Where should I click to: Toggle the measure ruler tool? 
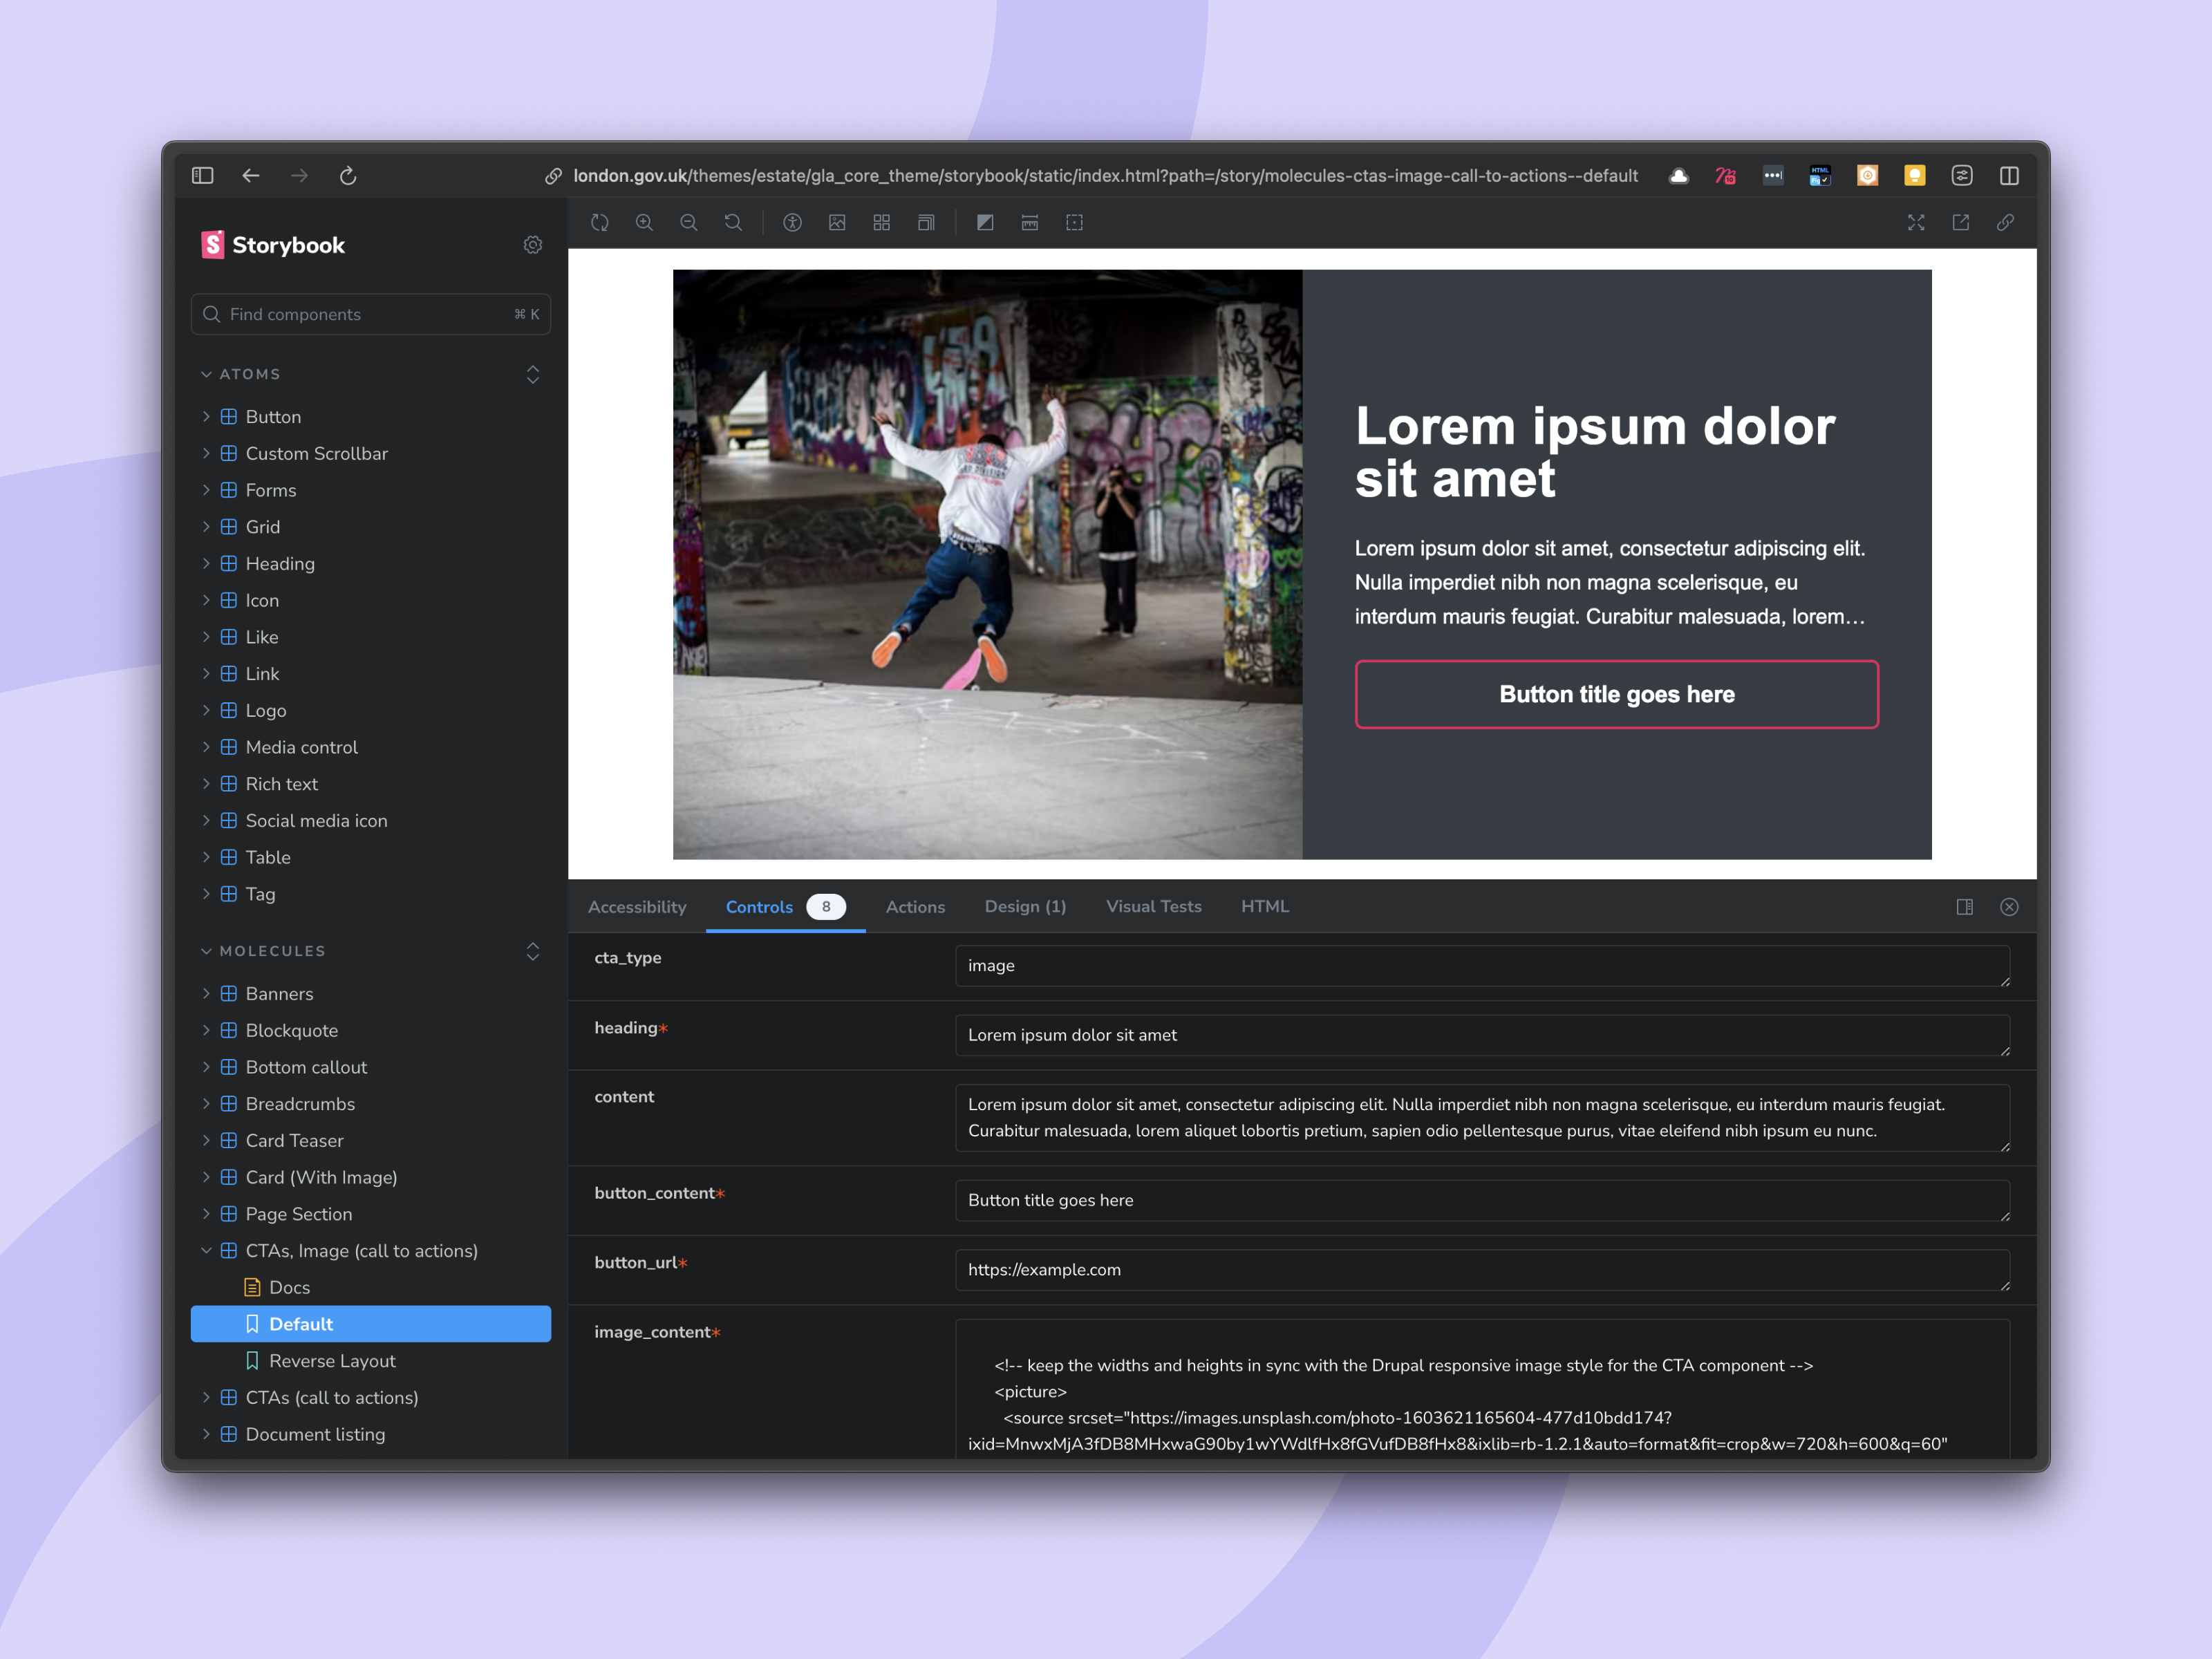pos(1030,223)
